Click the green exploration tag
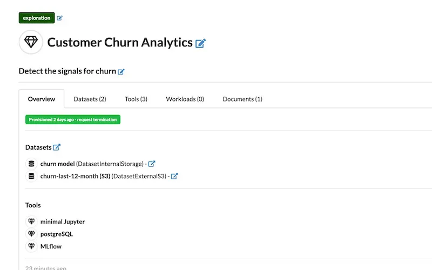432x270 pixels. coord(37,18)
